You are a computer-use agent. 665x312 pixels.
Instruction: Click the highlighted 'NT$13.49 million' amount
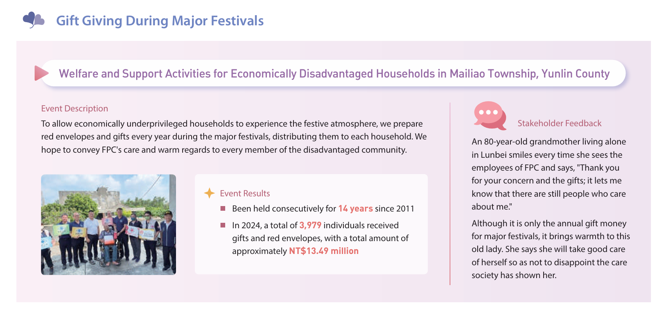tap(324, 251)
